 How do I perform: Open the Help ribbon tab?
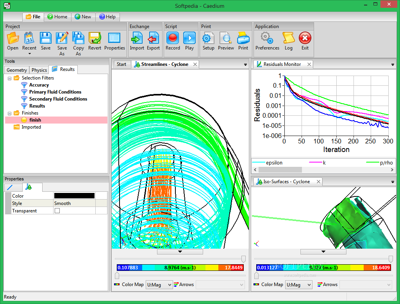pos(108,17)
